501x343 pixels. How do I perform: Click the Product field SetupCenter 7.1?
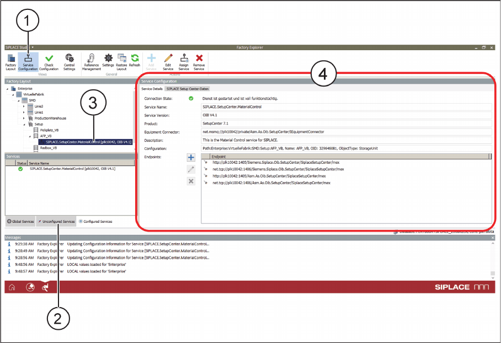tap(347, 124)
